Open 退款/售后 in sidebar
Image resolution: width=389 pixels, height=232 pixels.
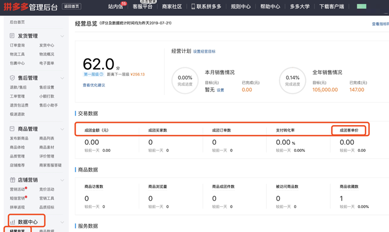(x=18, y=87)
